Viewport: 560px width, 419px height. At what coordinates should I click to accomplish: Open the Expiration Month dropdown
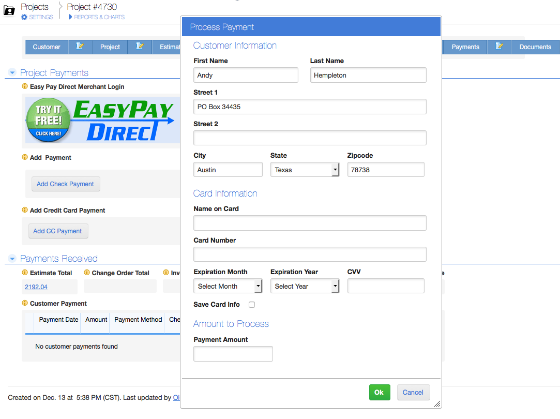tap(228, 286)
